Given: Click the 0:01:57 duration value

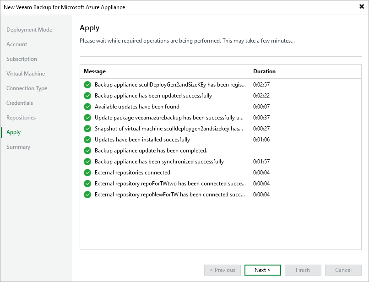Looking at the screenshot, I should [x=261, y=162].
